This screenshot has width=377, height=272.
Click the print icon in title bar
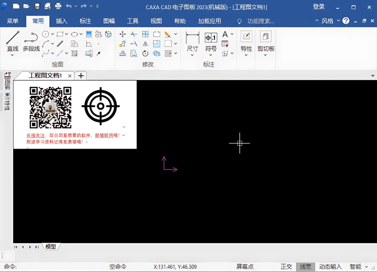coord(58,6)
